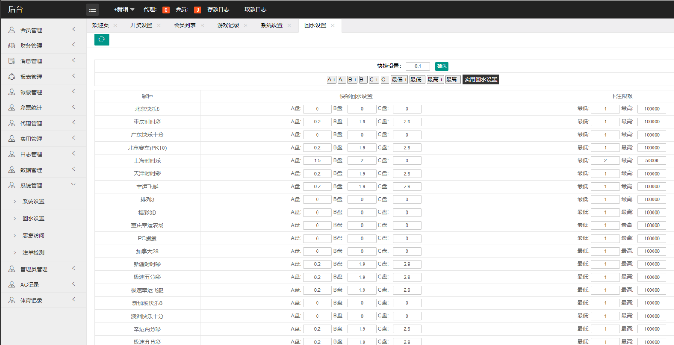Focus 上海时时乐 最高 limit field
The width and height of the screenshot is (674, 345).
click(652, 160)
